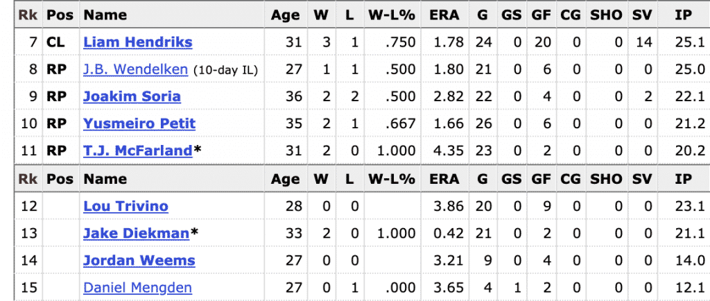Sort by Name in the top header row
This screenshot has width=710, height=301.
tap(105, 15)
